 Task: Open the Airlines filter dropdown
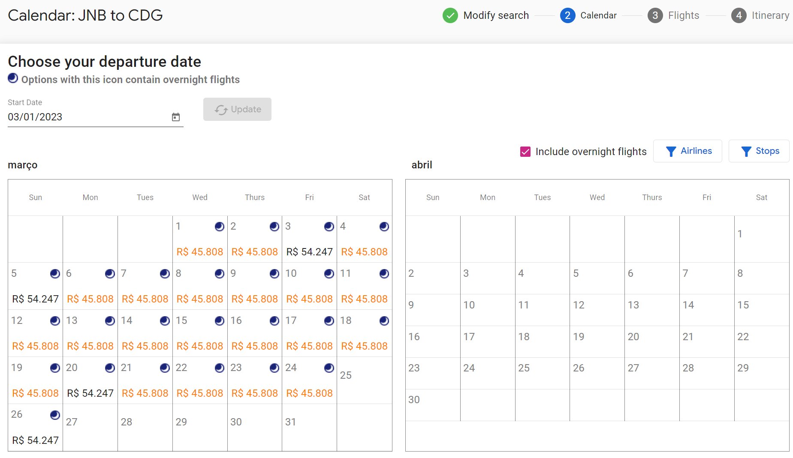pyautogui.click(x=687, y=151)
